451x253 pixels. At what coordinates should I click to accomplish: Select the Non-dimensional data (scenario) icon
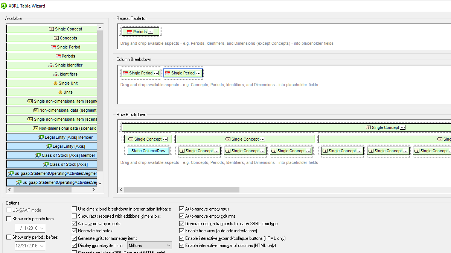[x=35, y=128]
